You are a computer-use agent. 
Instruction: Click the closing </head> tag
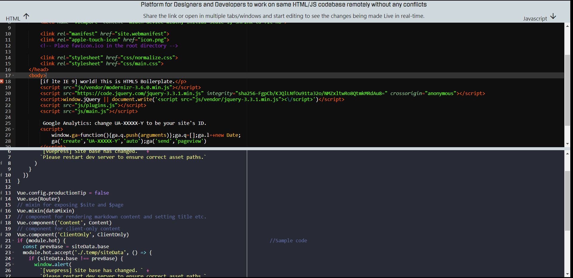(38, 69)
